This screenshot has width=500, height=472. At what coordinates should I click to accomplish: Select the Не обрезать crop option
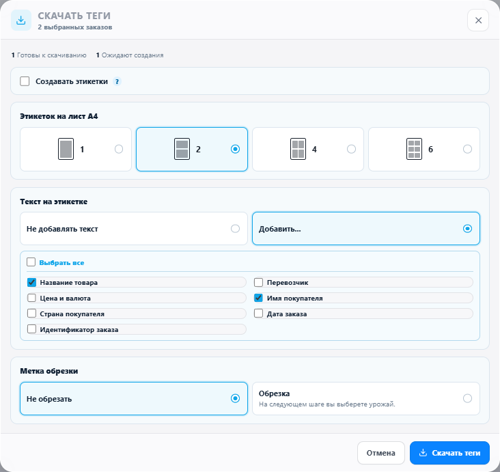coord(134,399)
